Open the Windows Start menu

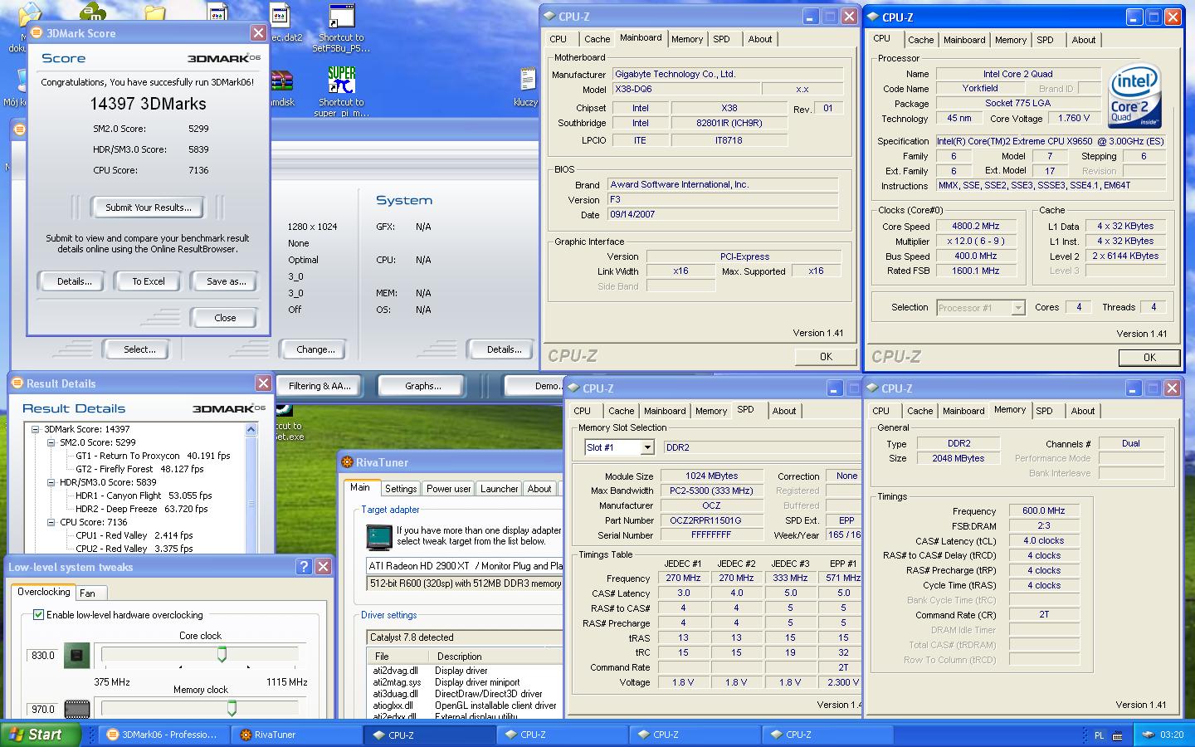40,735
